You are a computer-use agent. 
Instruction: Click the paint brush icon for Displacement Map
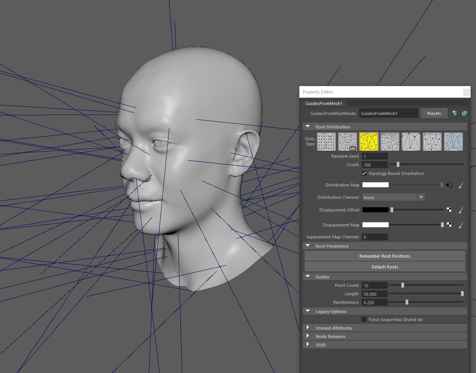coord(461,225)
